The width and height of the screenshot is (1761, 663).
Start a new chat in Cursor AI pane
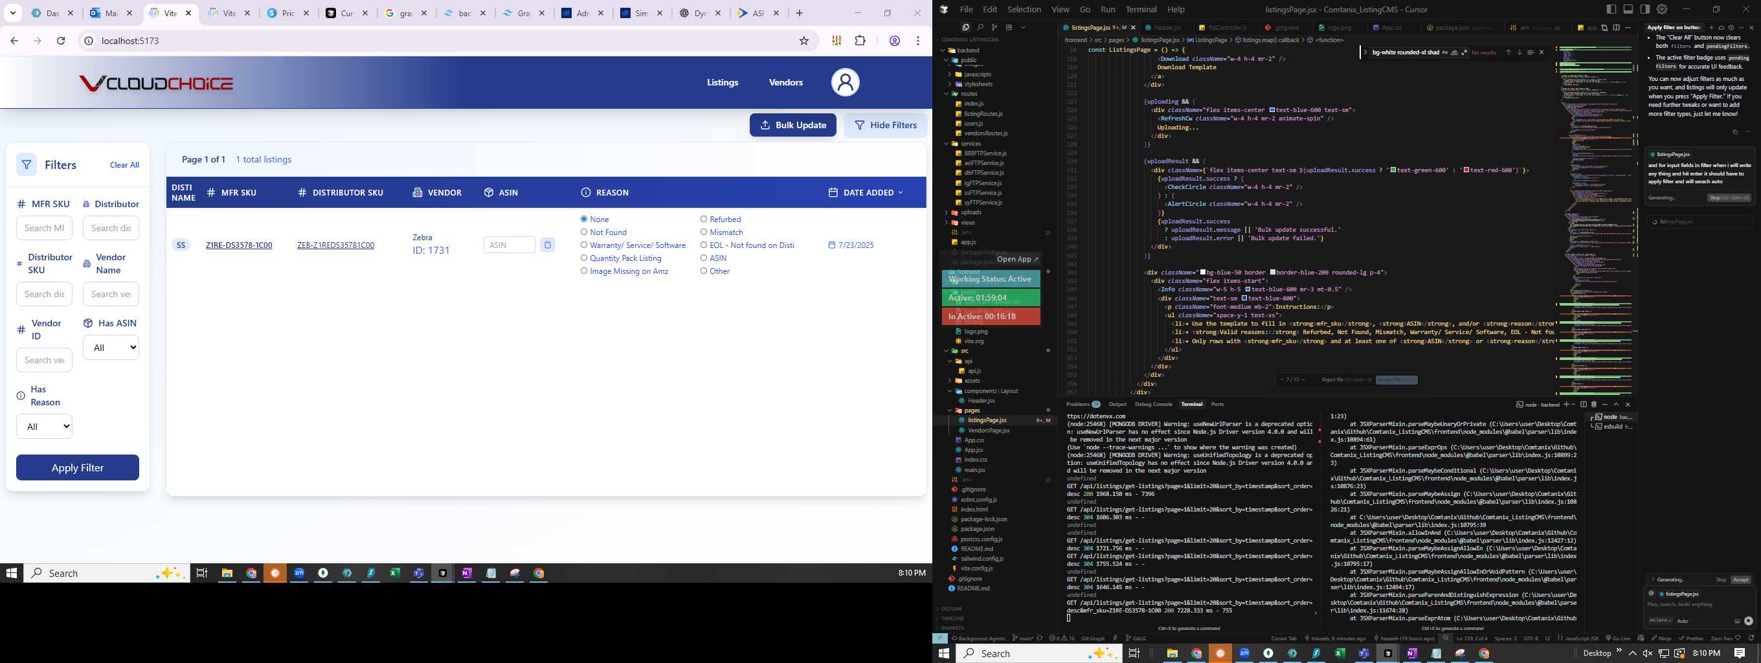[x=1711, y=27]
